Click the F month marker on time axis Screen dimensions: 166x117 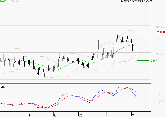107,115
